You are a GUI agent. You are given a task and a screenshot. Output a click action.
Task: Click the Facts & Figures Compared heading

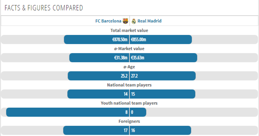tap(44, 8)
